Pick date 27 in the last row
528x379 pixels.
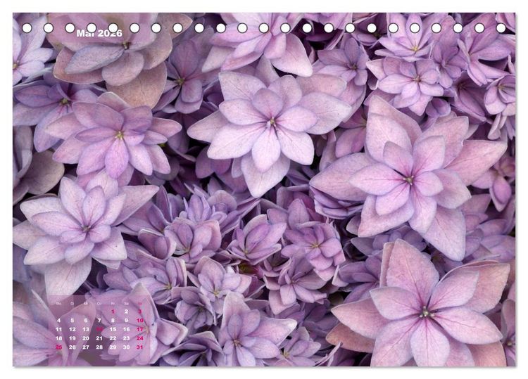coord(86,347)
